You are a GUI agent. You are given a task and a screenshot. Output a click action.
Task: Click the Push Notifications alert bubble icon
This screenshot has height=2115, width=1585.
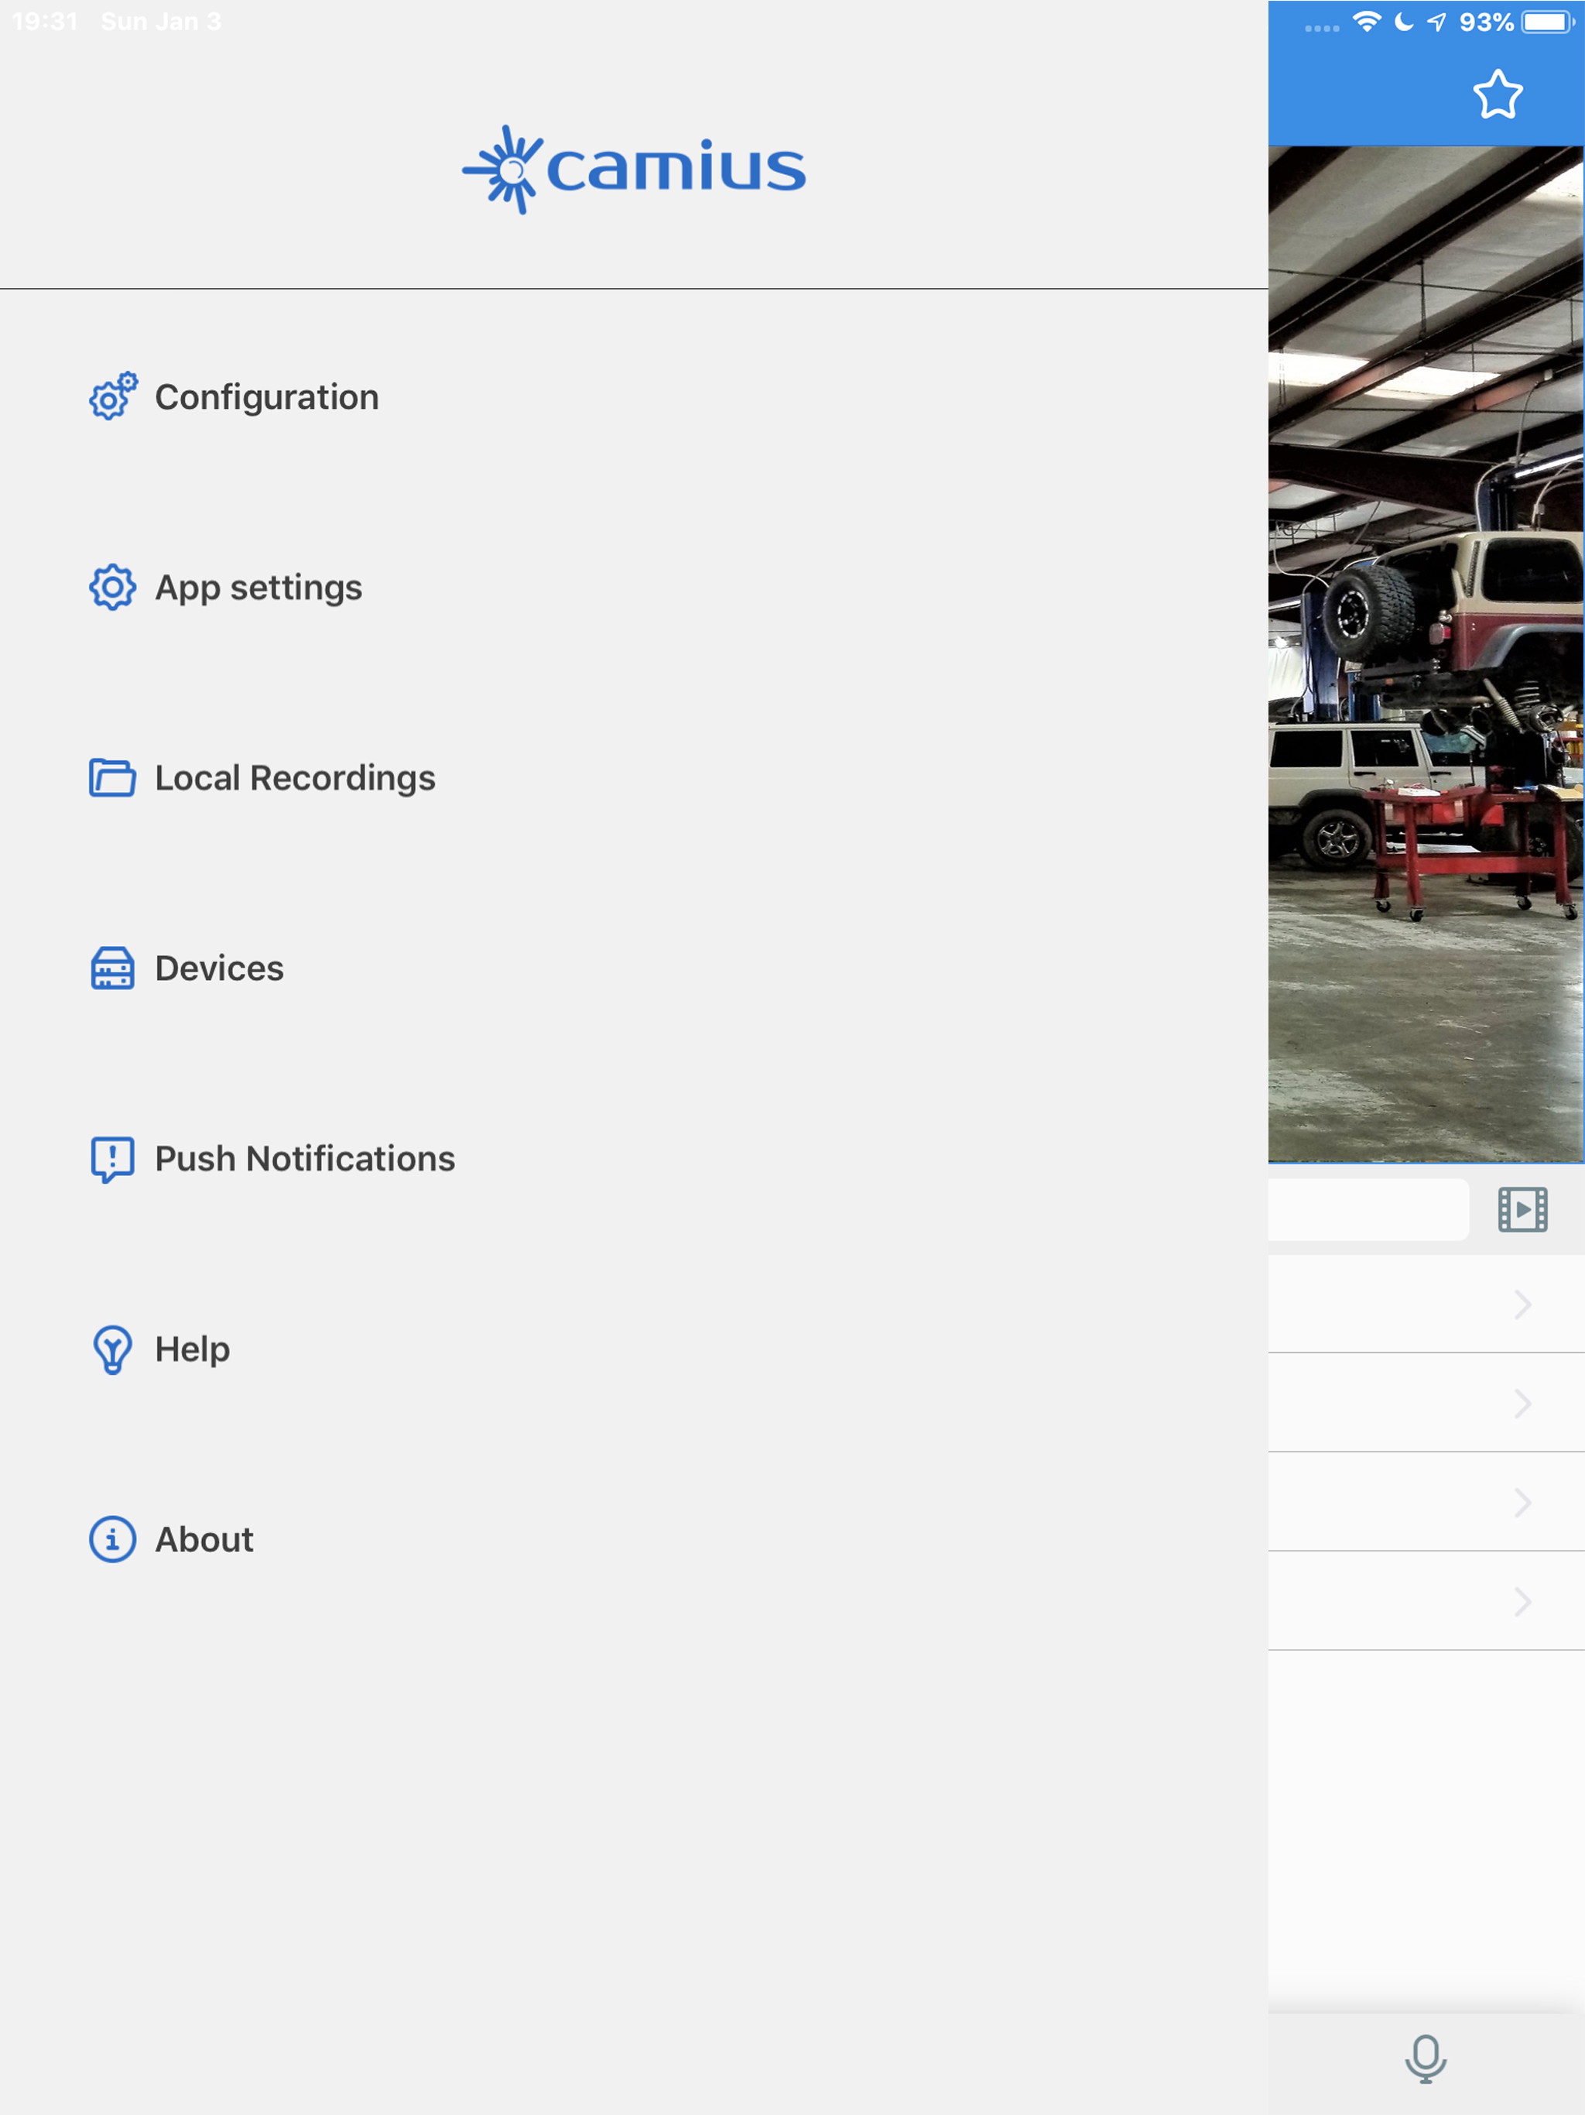point(113,1159)
